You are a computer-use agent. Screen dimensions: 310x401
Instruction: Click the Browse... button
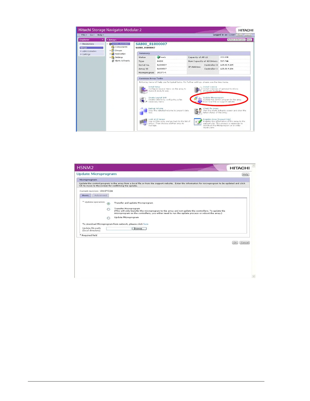pos(139,229)
